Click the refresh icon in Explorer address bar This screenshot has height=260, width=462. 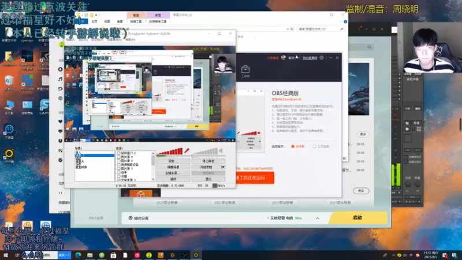(292, 29)
